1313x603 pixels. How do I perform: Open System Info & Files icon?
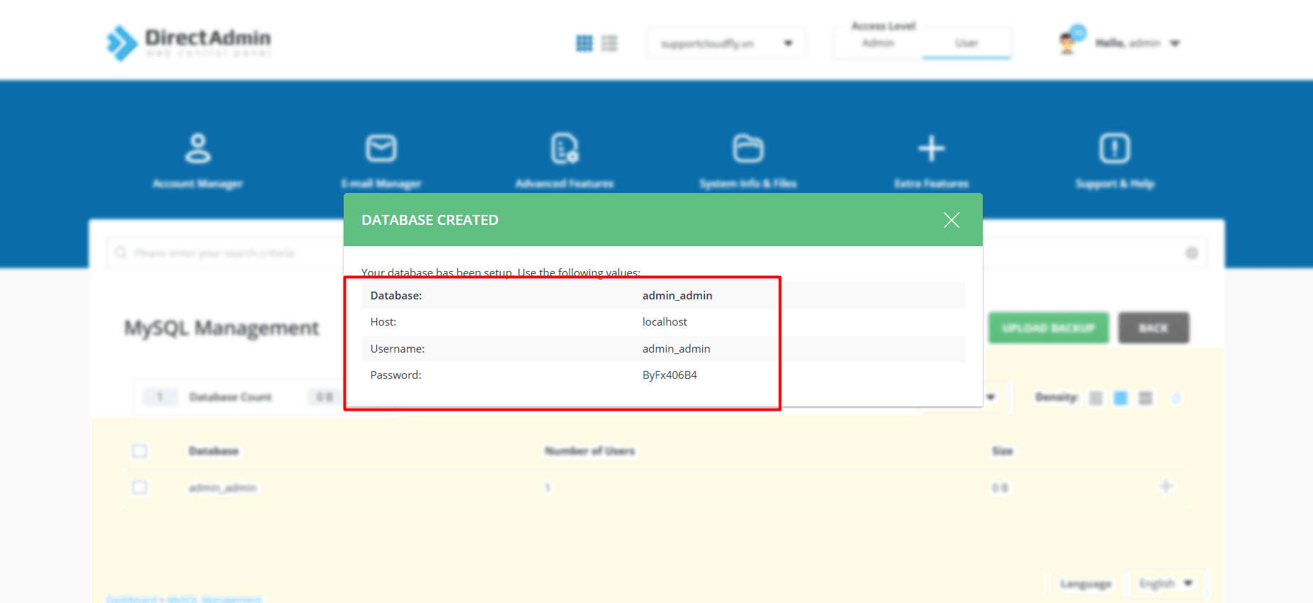click(x=748, y=149)
